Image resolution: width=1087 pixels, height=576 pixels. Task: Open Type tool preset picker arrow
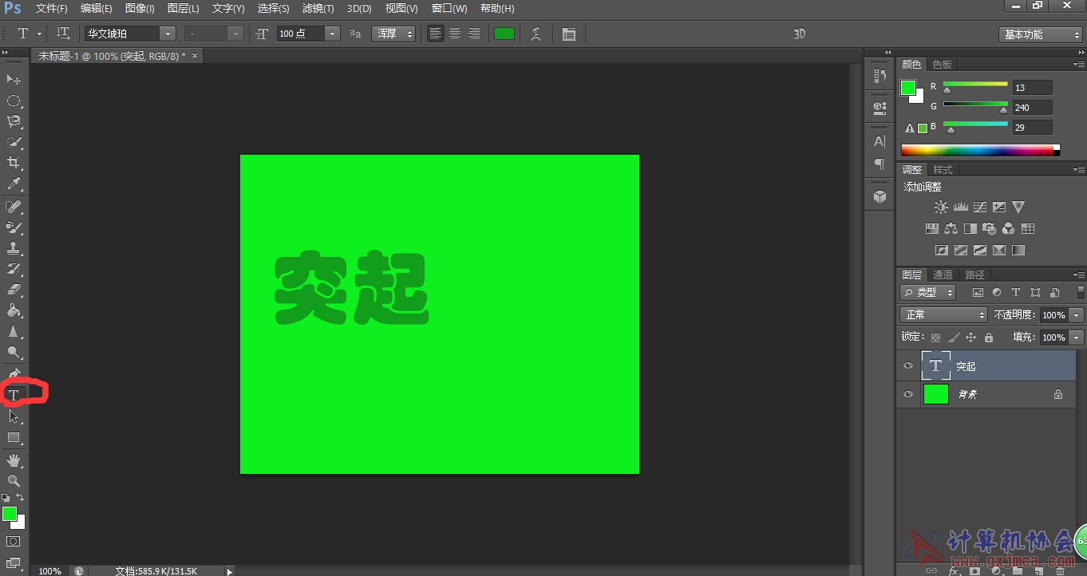pyautogui.click(x=39, y=34)
